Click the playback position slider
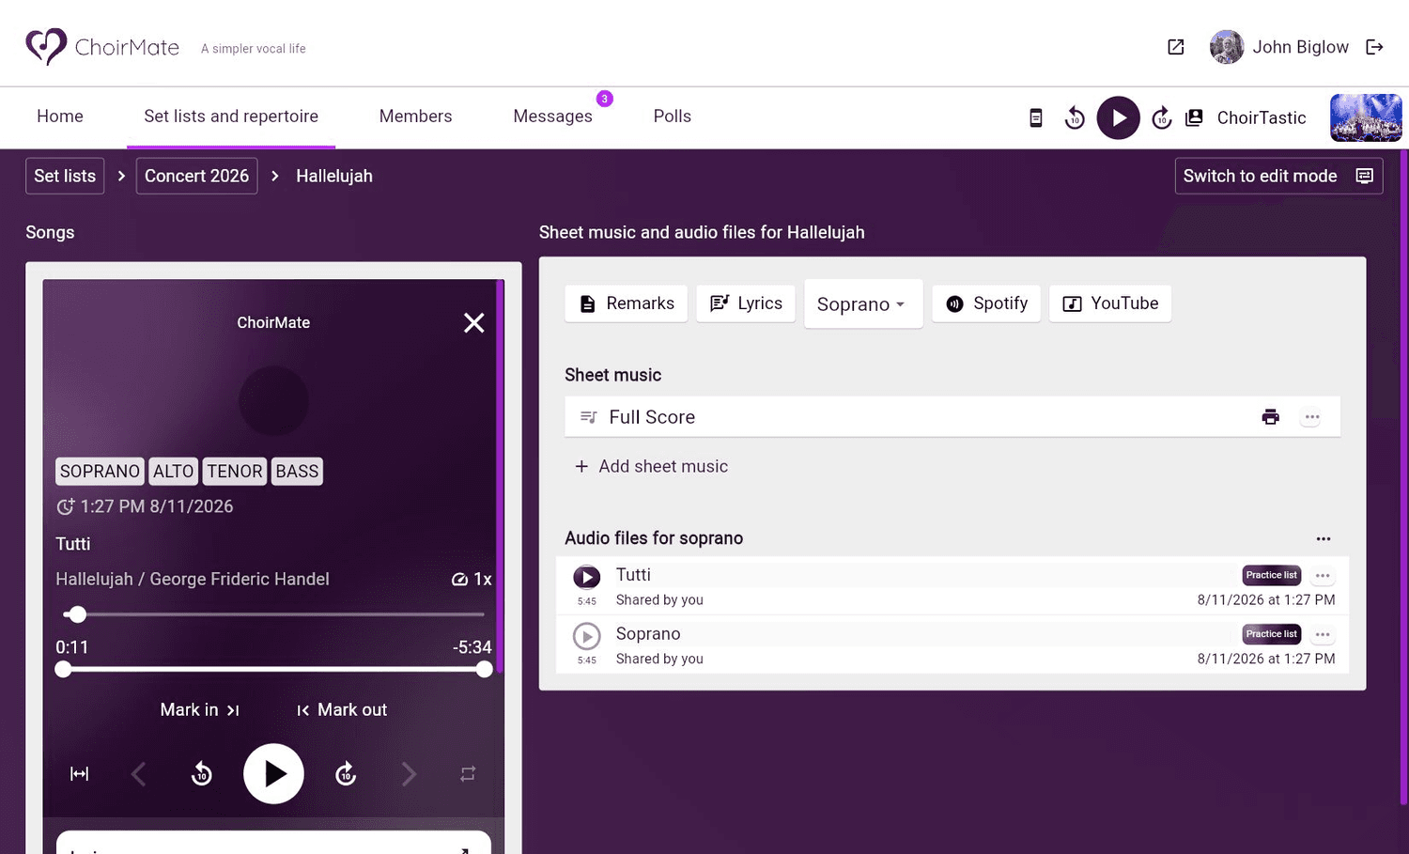The width and height of the screenshot is (1409, 854). [273, 614]
